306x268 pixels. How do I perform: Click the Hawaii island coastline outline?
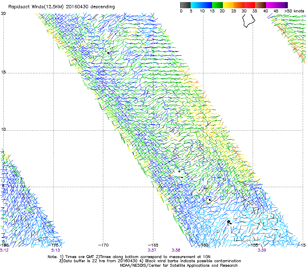click(x=249, y=21)
